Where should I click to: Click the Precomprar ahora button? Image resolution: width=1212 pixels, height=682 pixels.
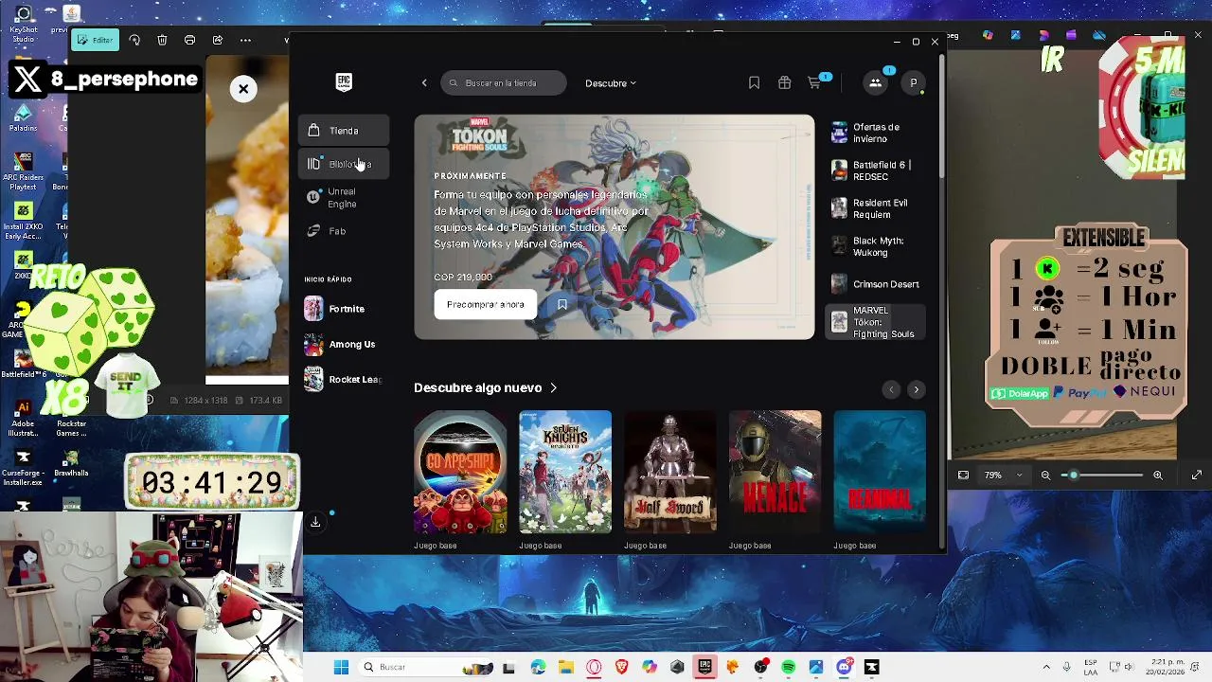click(485, 304)
